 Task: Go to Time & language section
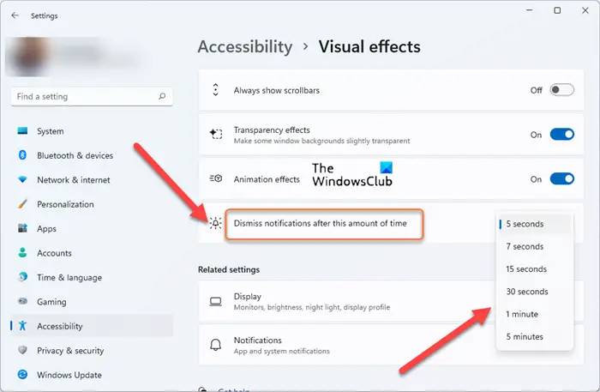click(69, 278)
